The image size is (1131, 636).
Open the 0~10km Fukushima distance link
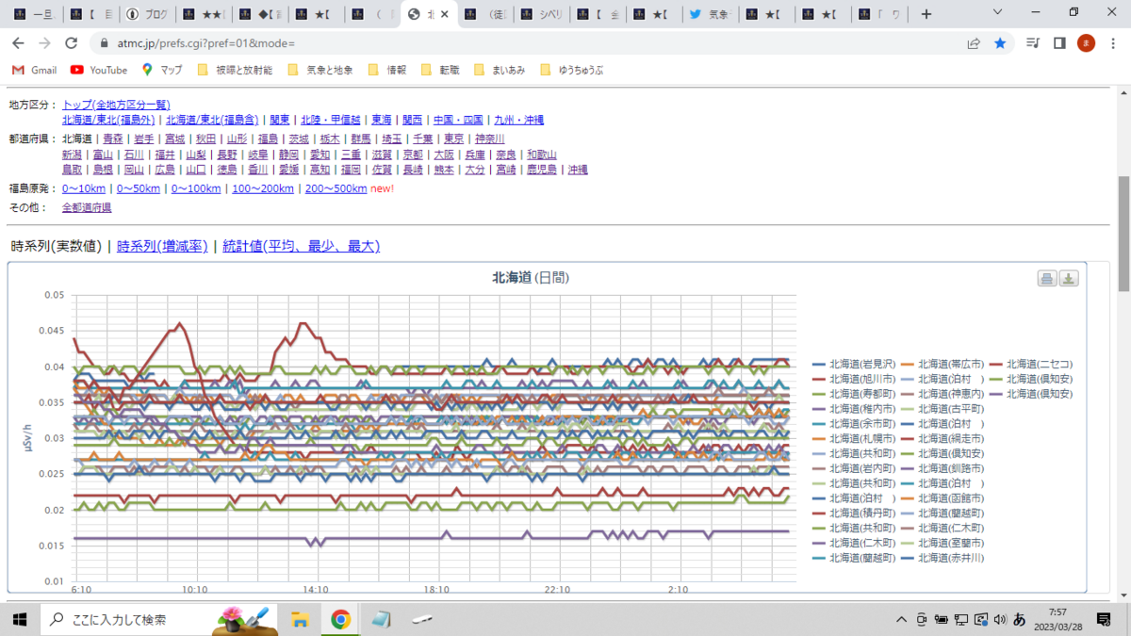pos(84,188)
